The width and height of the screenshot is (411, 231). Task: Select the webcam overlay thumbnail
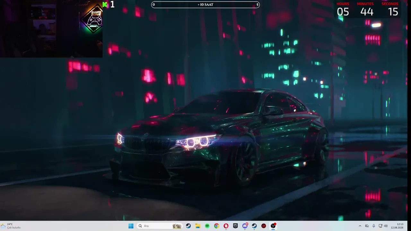click(x=51, y=29)
